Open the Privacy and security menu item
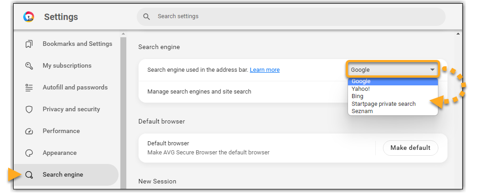Viewport: 477px width, 193px height. [x=71, y=109]
